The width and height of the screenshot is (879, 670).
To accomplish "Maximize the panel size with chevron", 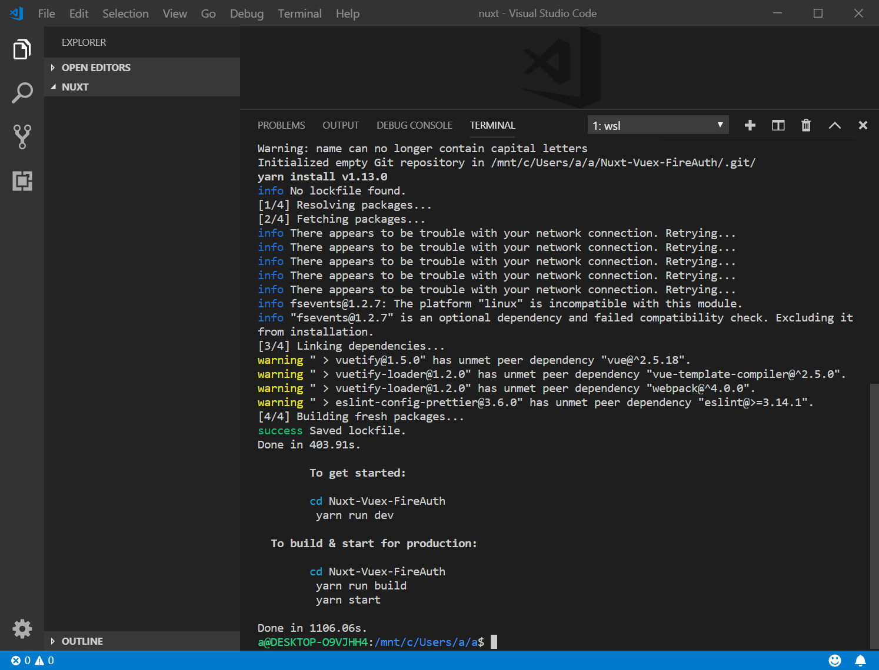I will (x=834, y=125).
